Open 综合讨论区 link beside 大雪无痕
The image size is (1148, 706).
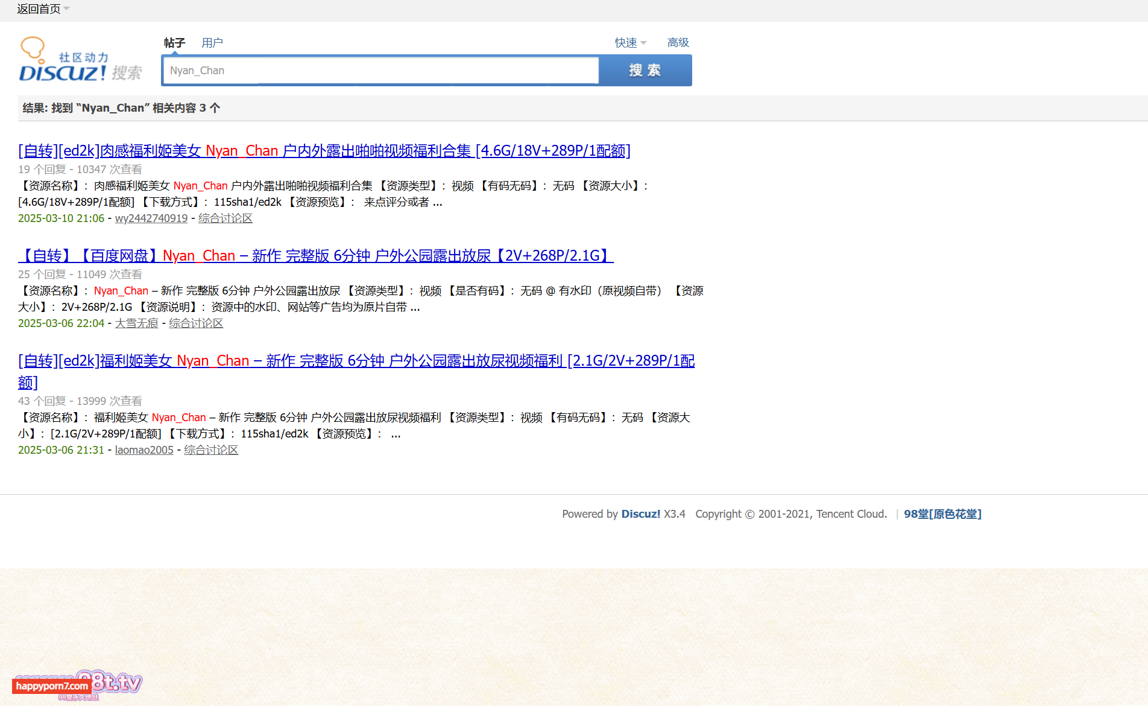[196, 323]
